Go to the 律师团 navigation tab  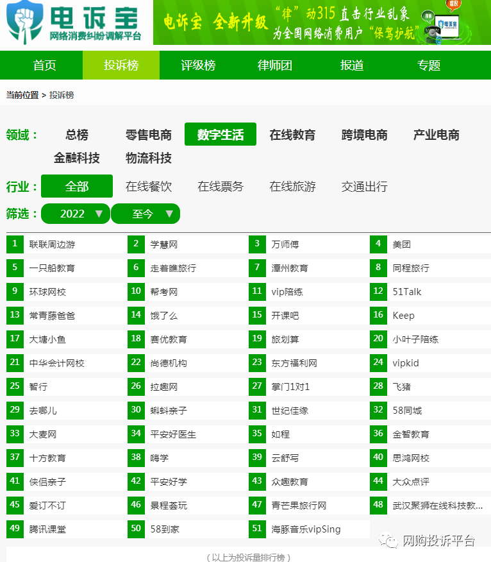coord(275,65)
